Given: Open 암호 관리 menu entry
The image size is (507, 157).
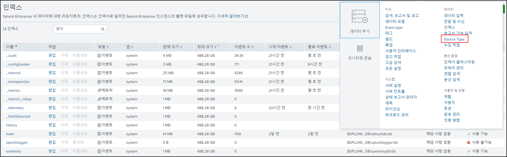Looking at the screenshot, I should [452, 114].
